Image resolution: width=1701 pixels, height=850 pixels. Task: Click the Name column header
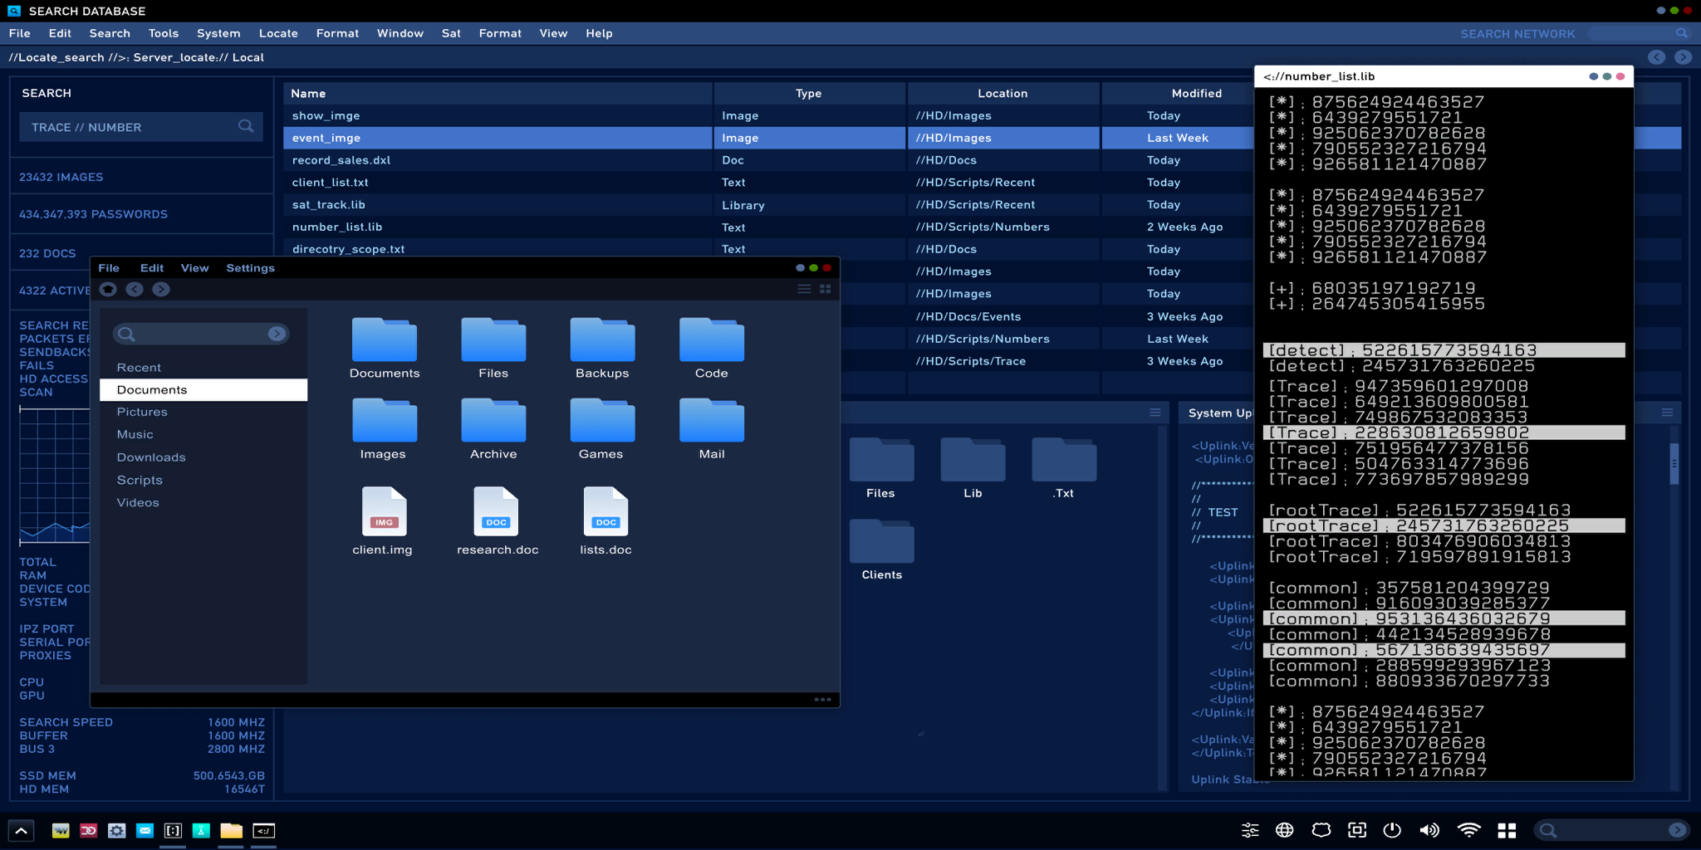click(x=498, y=93)
